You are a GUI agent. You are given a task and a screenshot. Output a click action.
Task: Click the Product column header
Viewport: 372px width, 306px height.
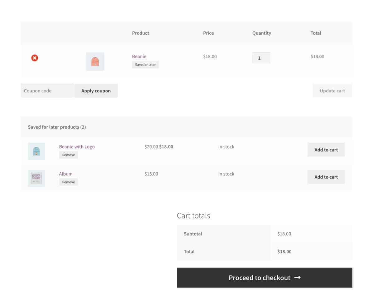pos(141,33)
